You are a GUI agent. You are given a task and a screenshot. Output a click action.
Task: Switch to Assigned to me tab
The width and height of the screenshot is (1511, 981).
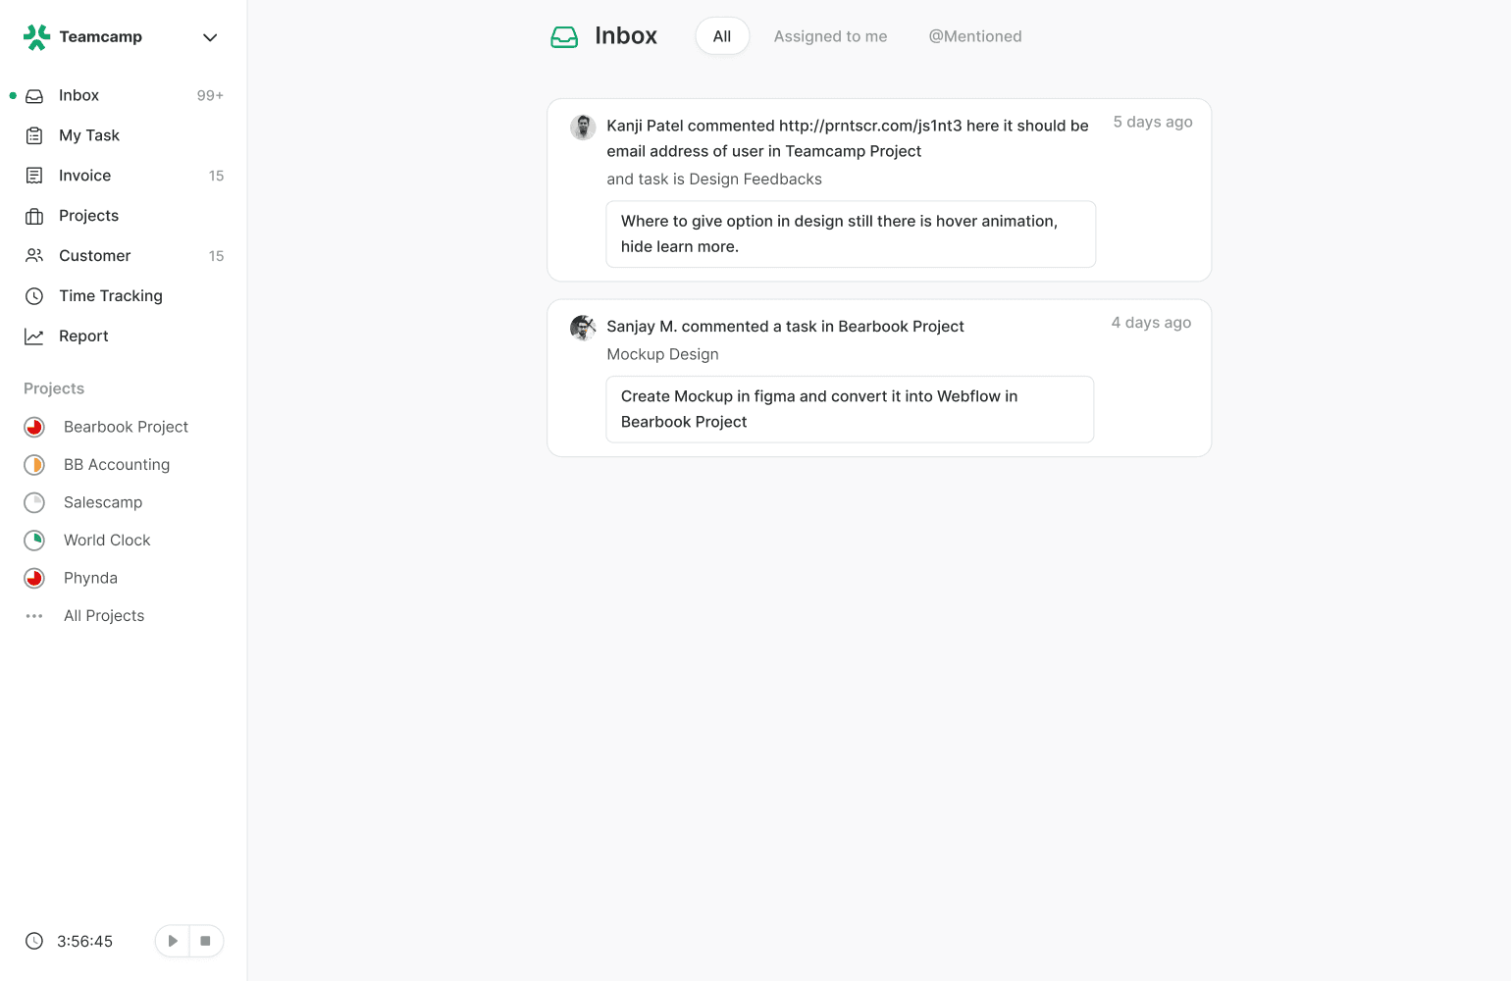click(830, 36)
